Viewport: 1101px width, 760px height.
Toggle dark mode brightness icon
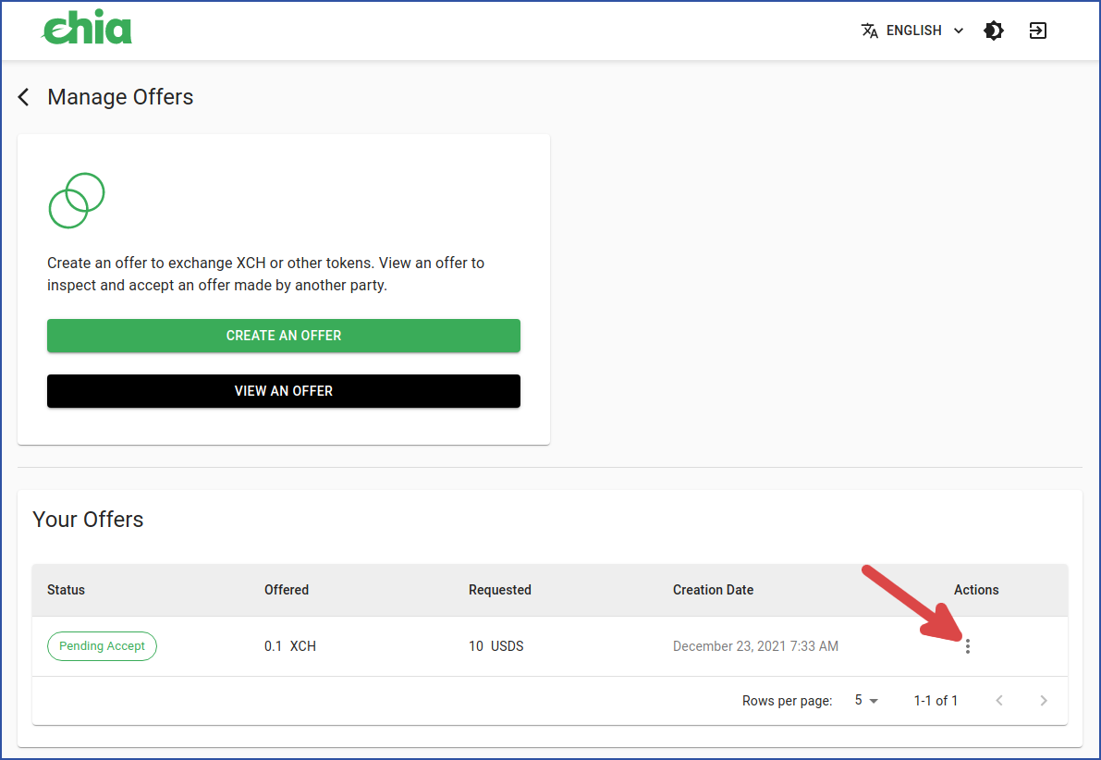coord(994,31)
